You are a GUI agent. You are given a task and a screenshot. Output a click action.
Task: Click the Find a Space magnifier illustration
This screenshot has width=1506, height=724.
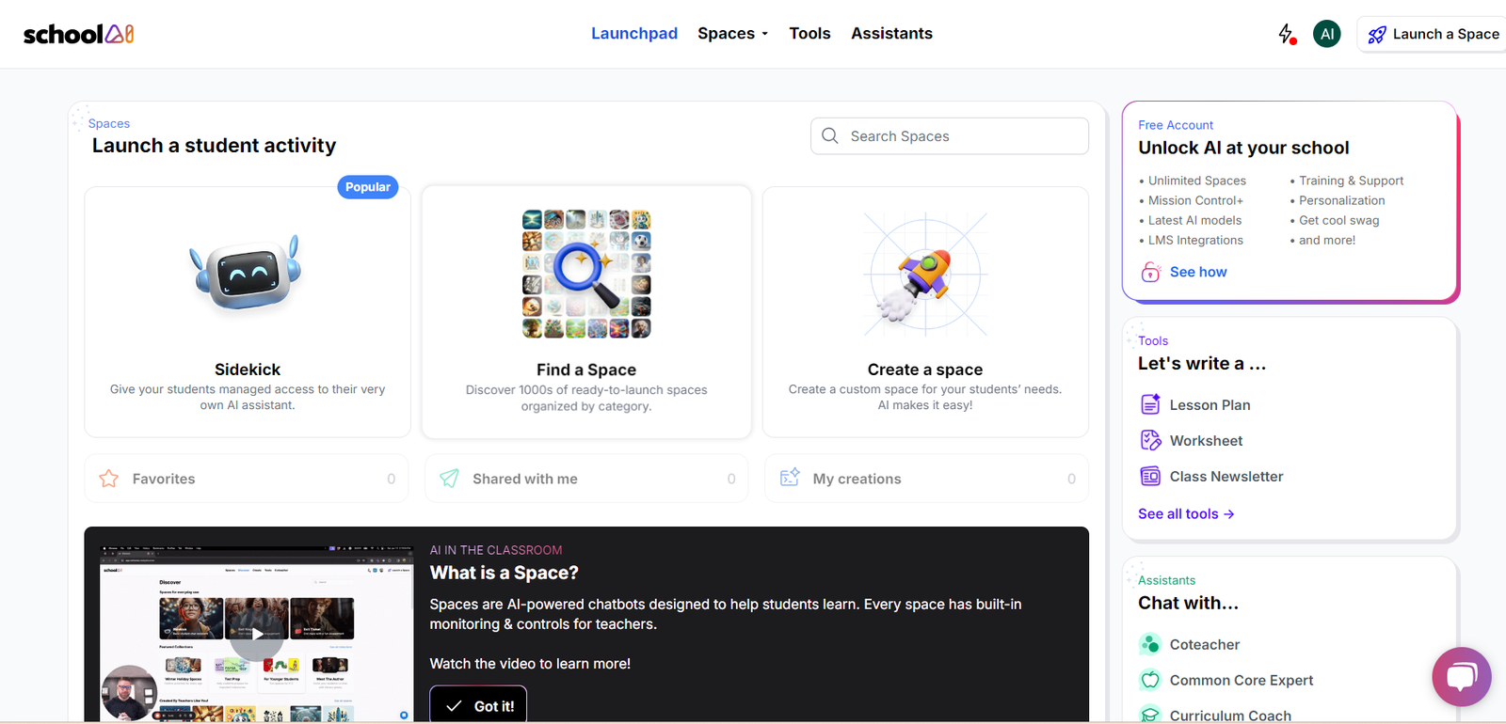pos(586,274)
